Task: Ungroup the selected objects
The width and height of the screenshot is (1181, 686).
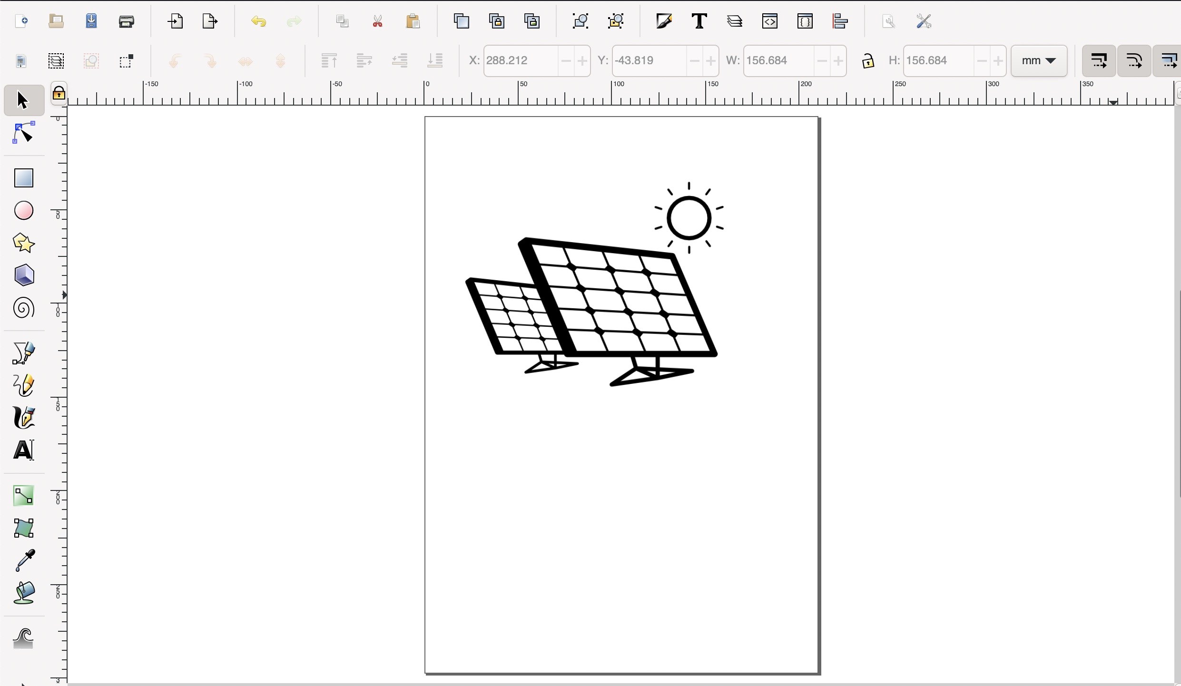Action: (x=616, y=21)
